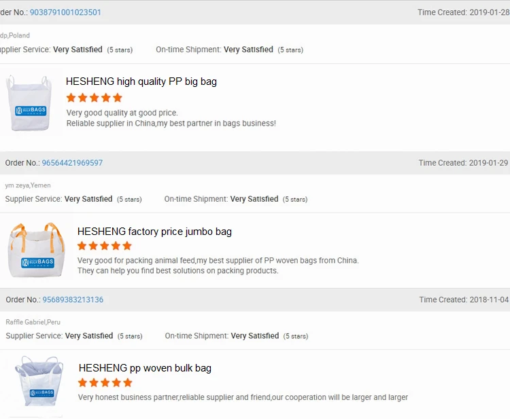Open HESHENG high quality PP big bag title
510x419 pixels.
click(x=141, y=81)
